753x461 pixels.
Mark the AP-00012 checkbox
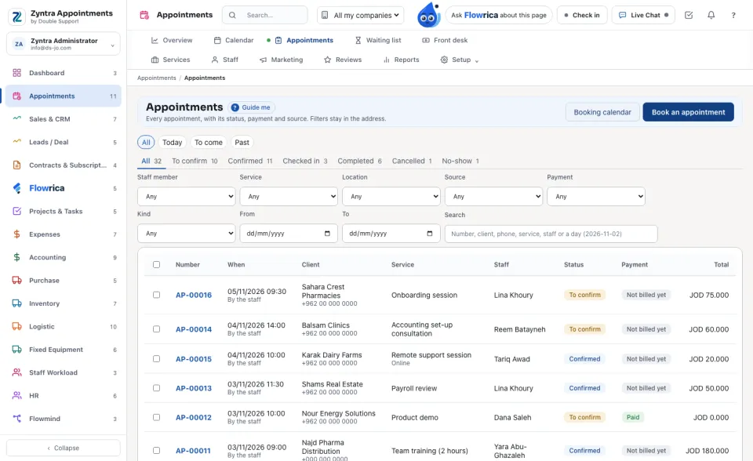(x=157, y=417)
